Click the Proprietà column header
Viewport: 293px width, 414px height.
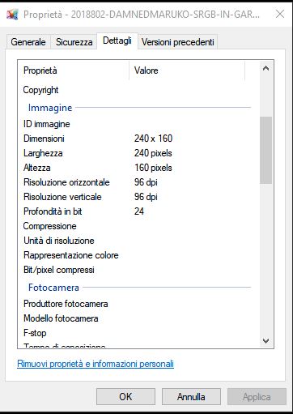(x=74, y=70)
